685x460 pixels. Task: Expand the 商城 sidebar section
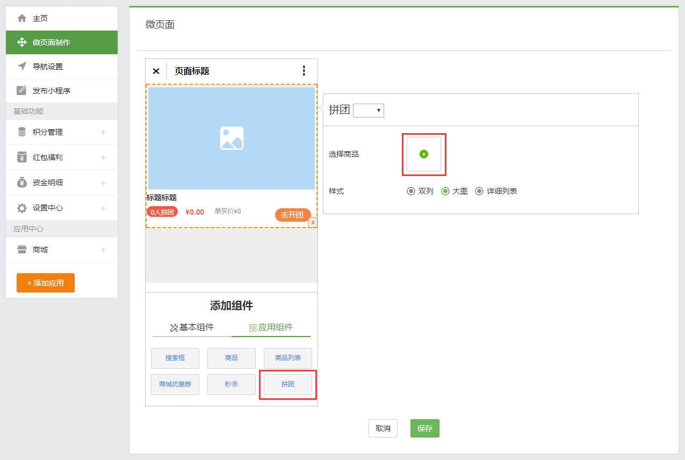click(x=103, y=250)
